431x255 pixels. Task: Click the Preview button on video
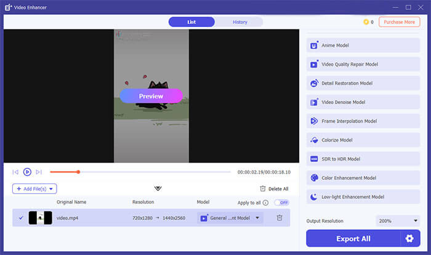pos(151,96)
